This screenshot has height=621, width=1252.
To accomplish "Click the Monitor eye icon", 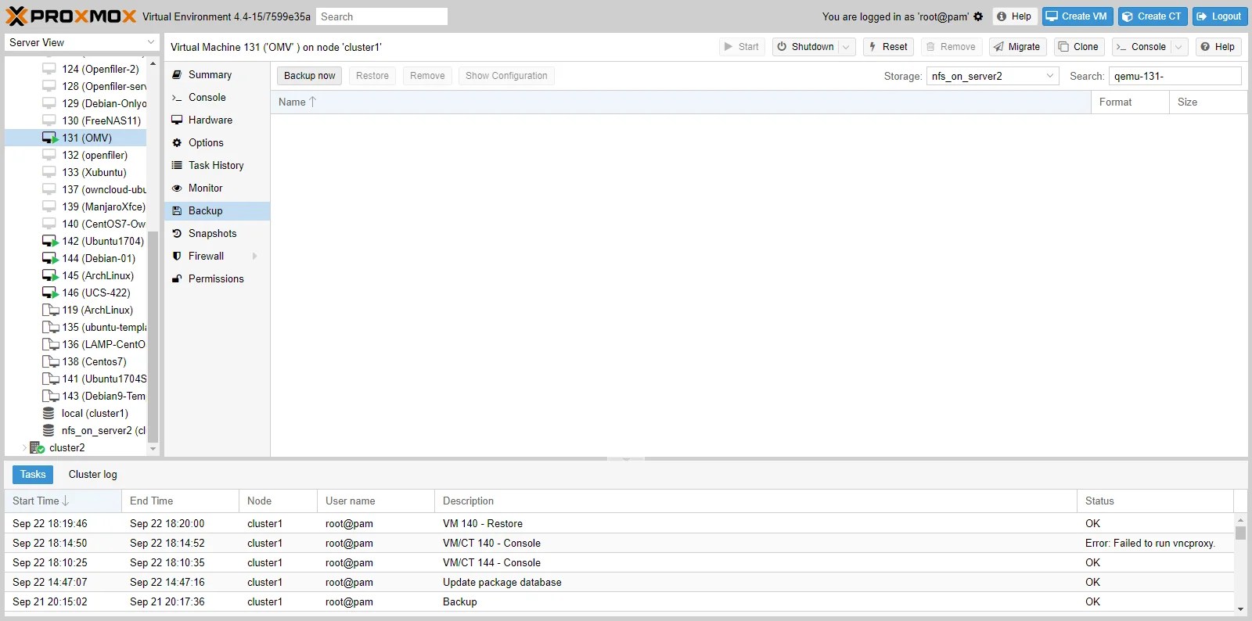I will [x=177, y=188].
